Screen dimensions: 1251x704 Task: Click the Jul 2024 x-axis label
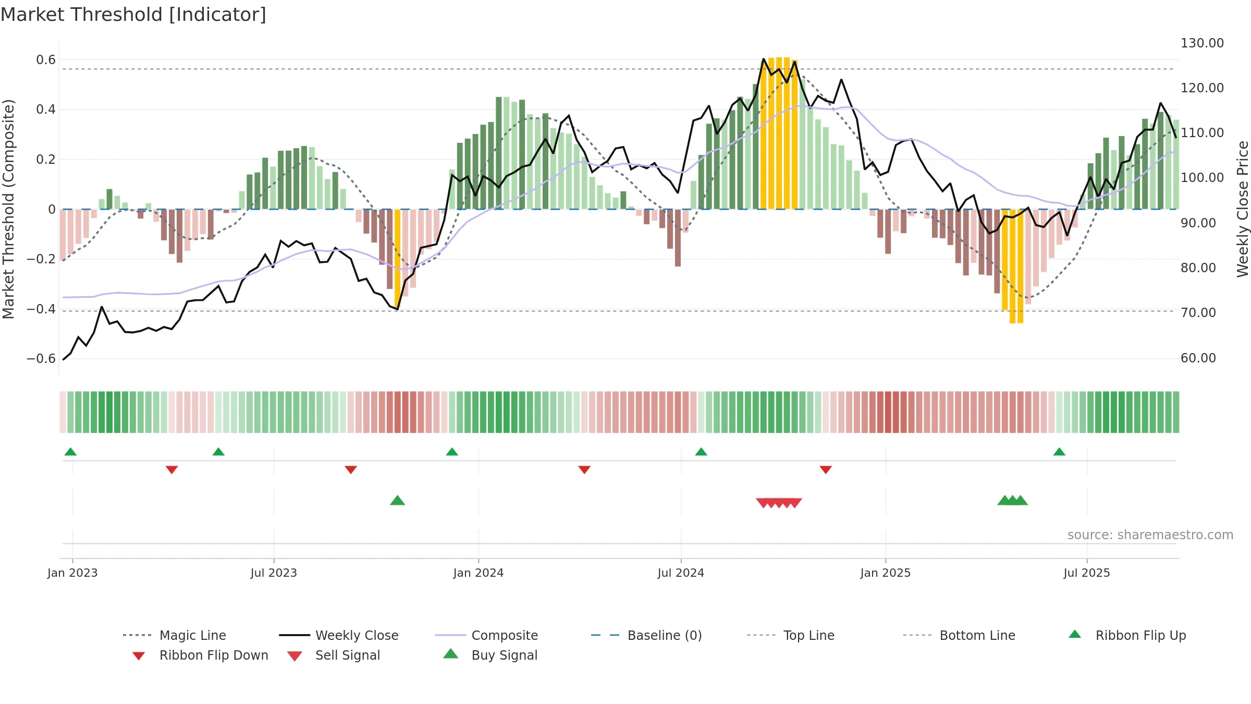click(x=681, y=573)
